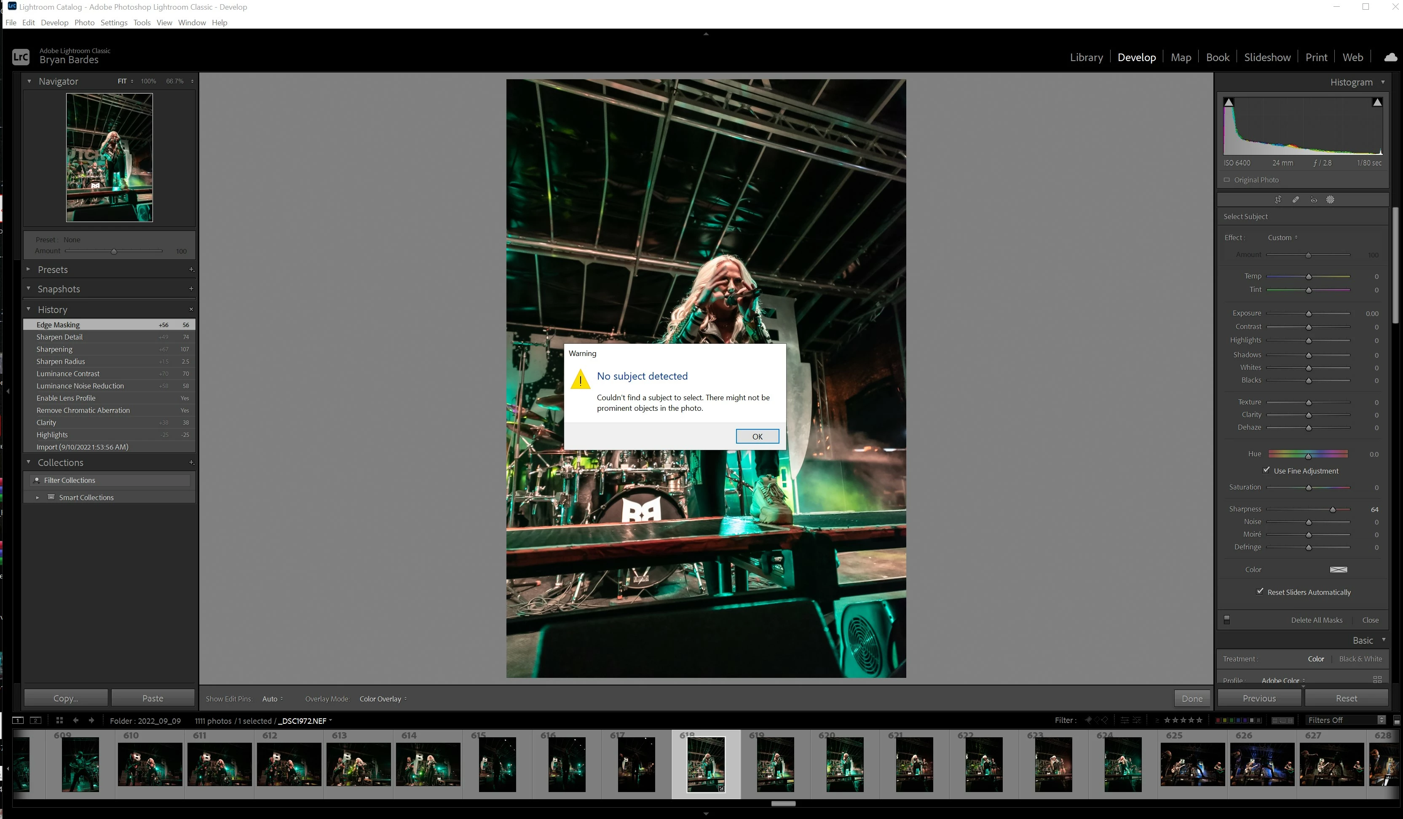The width and height of the screenshot is (1403, 819).
Task: Select the Healing bandage tool icon
Action: point(1296,200)
